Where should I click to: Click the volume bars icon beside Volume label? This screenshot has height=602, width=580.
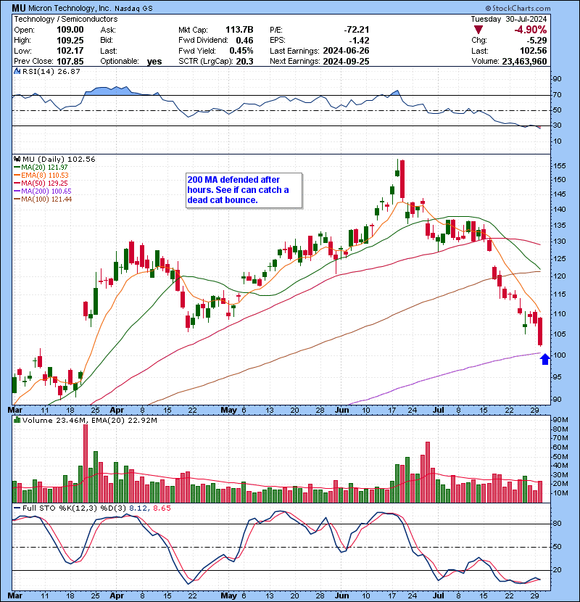(x=17, y=420)
